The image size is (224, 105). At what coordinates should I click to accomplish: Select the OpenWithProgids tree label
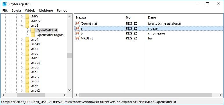(50, 35)
